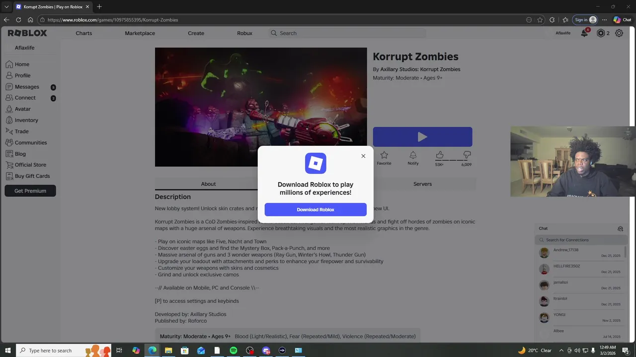This screenshot has height=357, width=636.
Task: Open Edge extensions icon
Action: [x=552, y=20]
